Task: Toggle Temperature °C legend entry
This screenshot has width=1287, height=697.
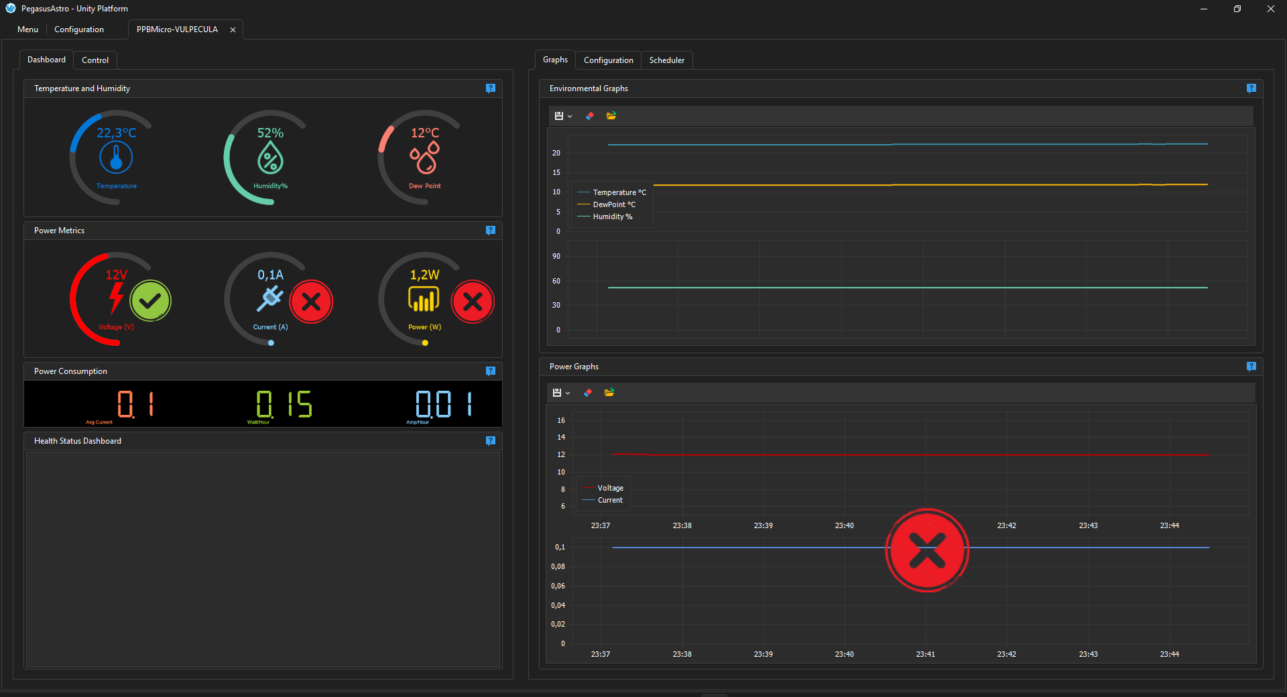Action: (612, 192)
